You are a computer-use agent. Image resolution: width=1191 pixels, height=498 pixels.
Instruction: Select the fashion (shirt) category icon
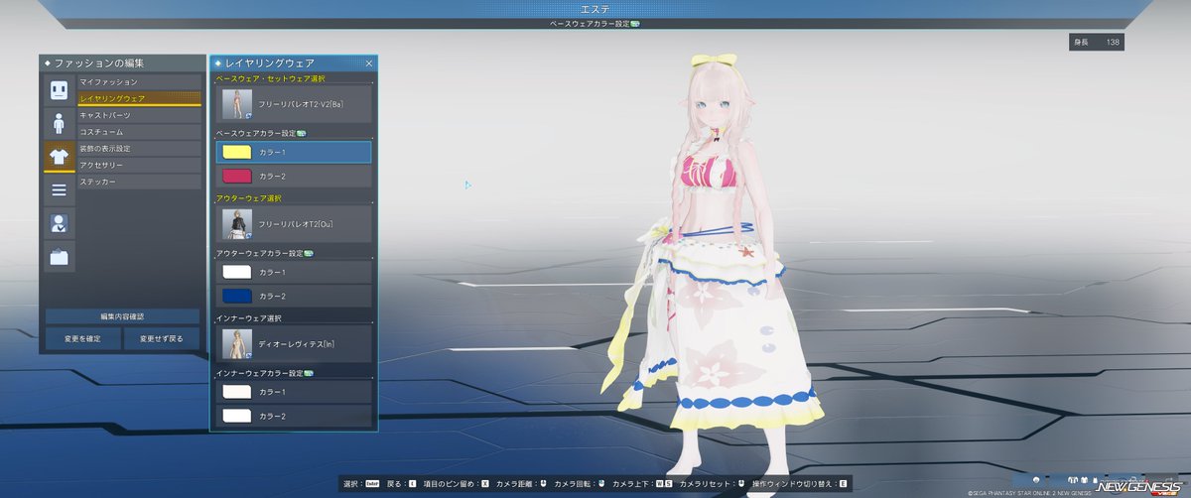(59, 157)
